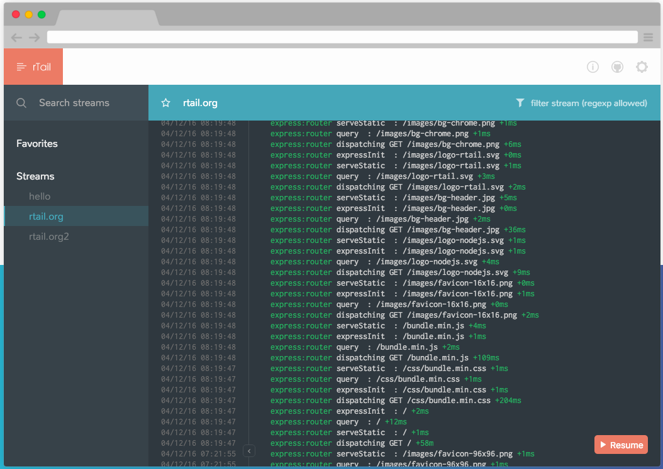Screen dimensions: 663x469
Task: Click log line query /images/logo-rtail.svg +3ms
Action: click(x=382, y=176)
